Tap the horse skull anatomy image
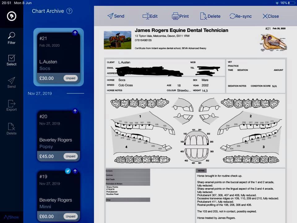 point(273,42)
